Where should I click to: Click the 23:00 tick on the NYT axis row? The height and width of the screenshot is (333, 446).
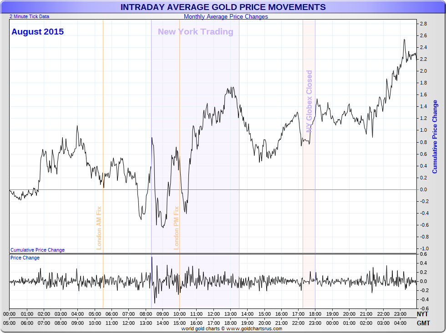pyautogui.click(x=400, y=314)
